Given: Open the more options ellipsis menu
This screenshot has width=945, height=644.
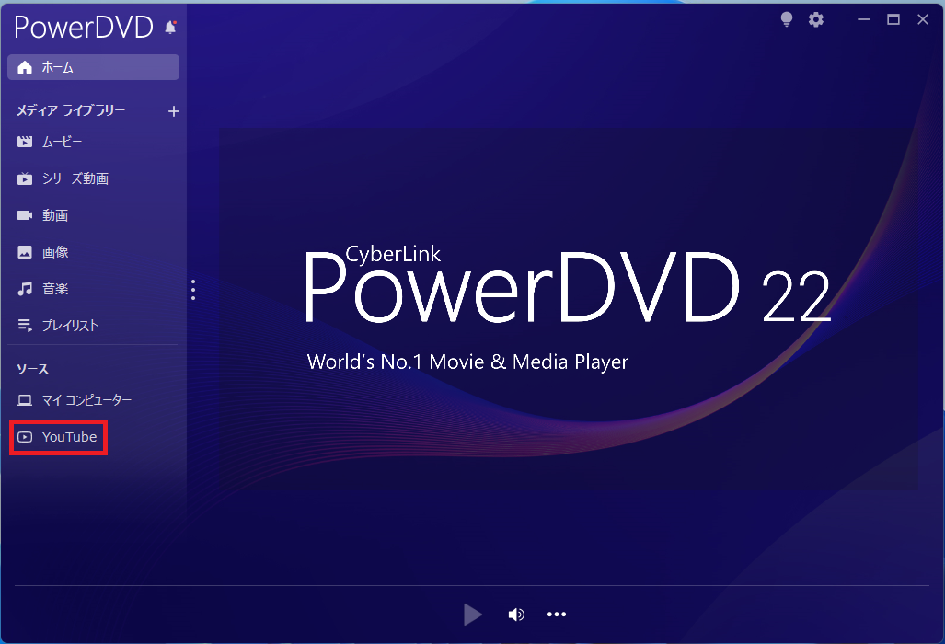Looking at the screenshot, I should coord(557,615).
